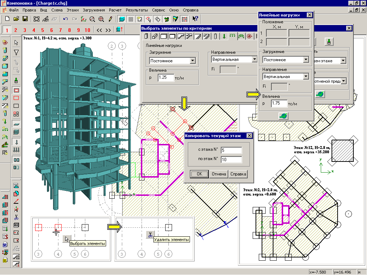This screenshot has height=275, width=367.
Task: Select the funnel filter tool in left toolbar
Action: (x=16, y=53)
